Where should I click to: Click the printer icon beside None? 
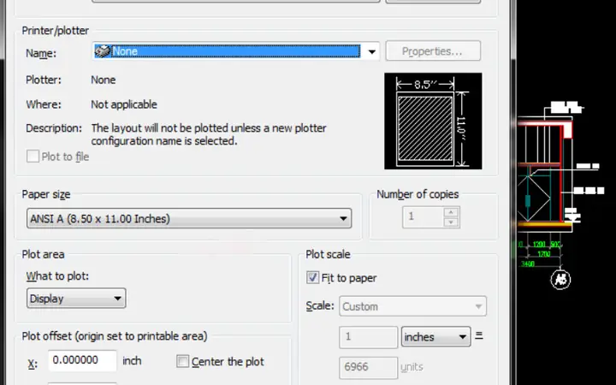click(x=103, y=51)
